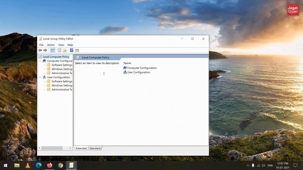Screen dimensions: 303x170
Task: Expand Windows Settings under Computer Configuration
Action: [45, 69]
